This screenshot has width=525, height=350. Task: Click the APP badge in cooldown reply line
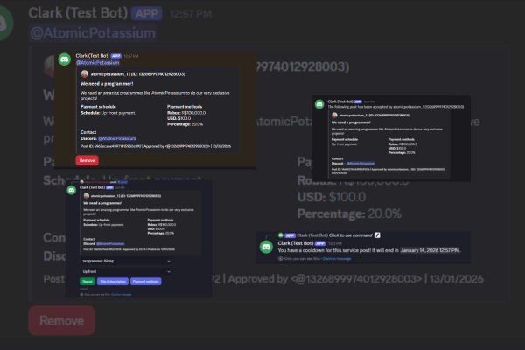coord(290,235)
